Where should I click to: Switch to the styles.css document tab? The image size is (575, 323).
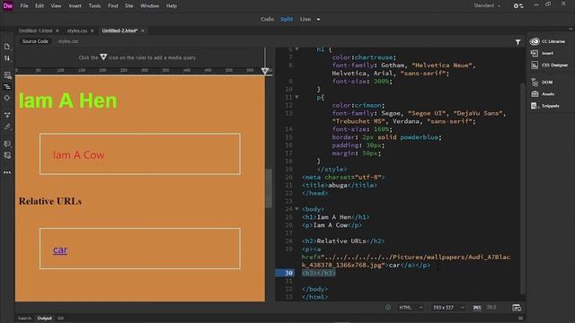click(77, 31)
